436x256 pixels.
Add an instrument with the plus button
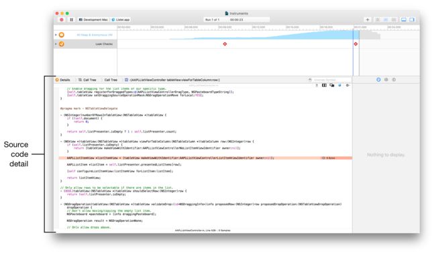(x=368, y=19)
